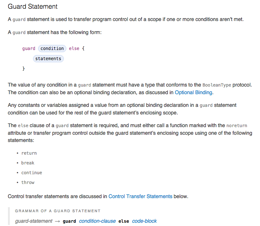
Task: Click the noreturn attribute name
Action: [x=236, y=126]
